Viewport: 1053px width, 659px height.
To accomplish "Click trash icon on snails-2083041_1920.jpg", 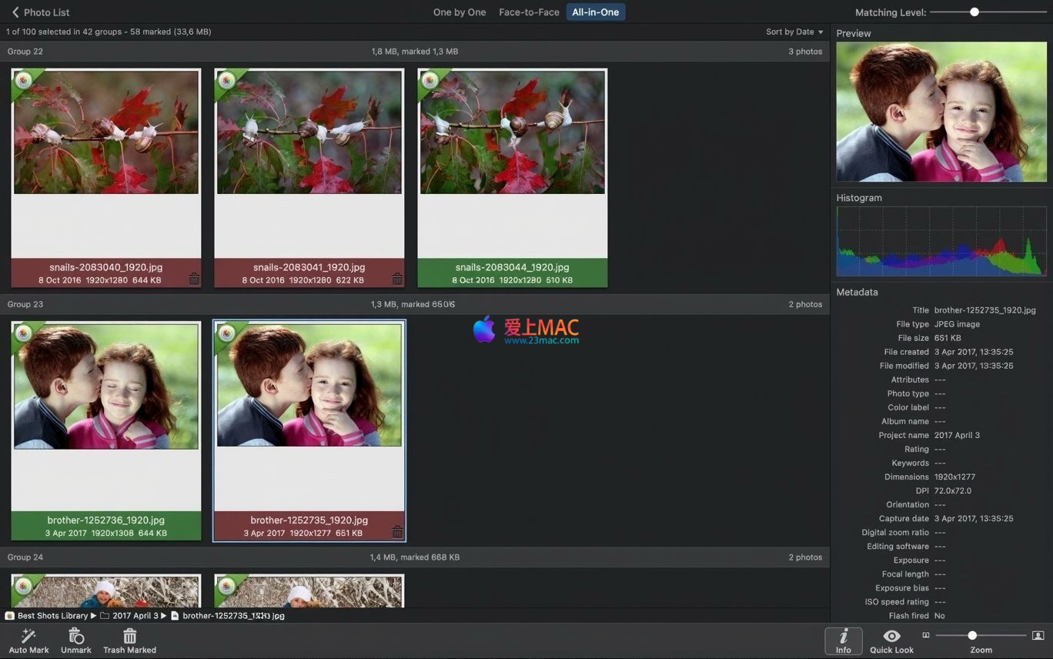I will 397,279.
